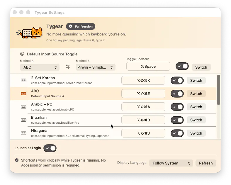Screen dimensions: 231x185
Task: Disable the Arabic – PC shortcut toggle
Action: pyautogui.click(x=177, y=107)
